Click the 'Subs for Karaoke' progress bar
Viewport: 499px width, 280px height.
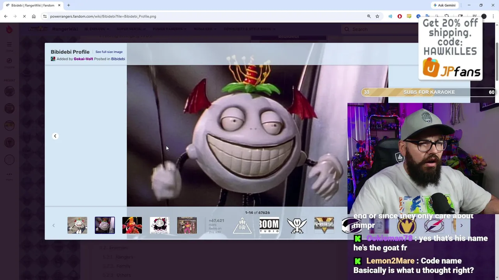[429, 92]
